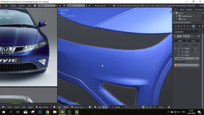Copy the Mirror modifier
This screenshot has width=204, height=115.
point(193,41)
